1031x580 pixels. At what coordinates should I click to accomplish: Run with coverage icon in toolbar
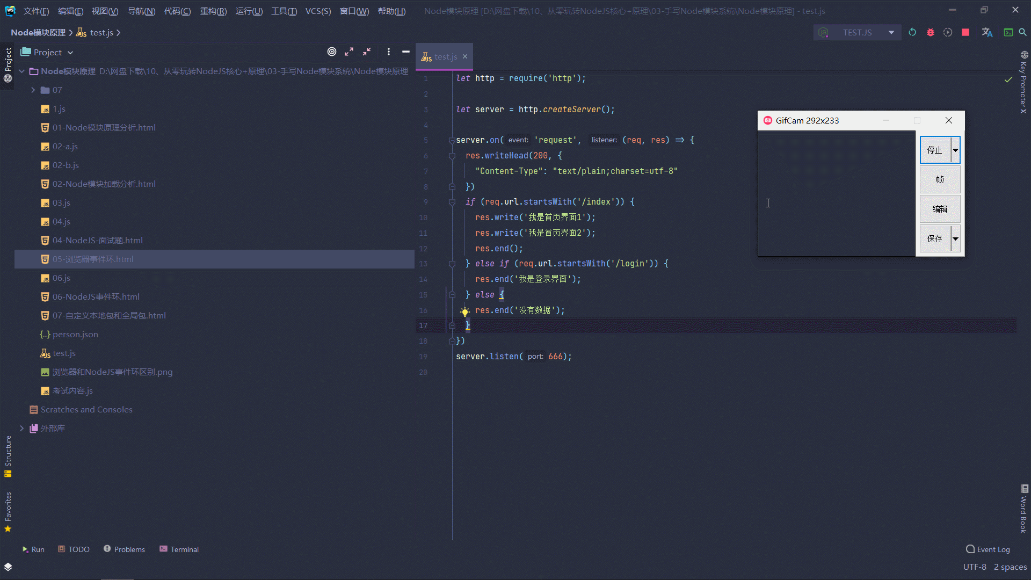[948, 32]
